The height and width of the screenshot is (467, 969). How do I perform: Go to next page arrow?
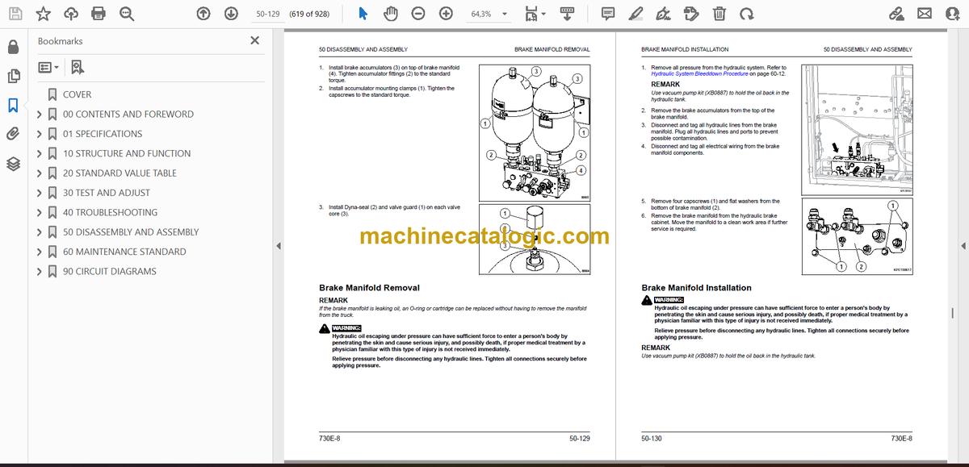click(x=231, y=14)
